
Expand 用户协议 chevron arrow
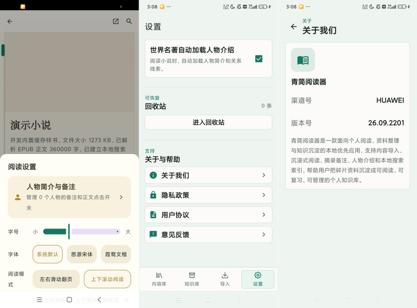click(x=264, y=215)
